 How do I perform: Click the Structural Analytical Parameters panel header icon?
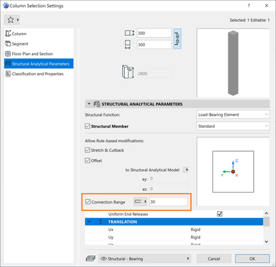click(97, 104)
